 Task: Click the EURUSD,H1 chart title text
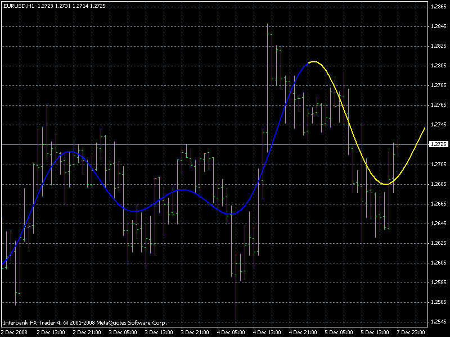18,6
